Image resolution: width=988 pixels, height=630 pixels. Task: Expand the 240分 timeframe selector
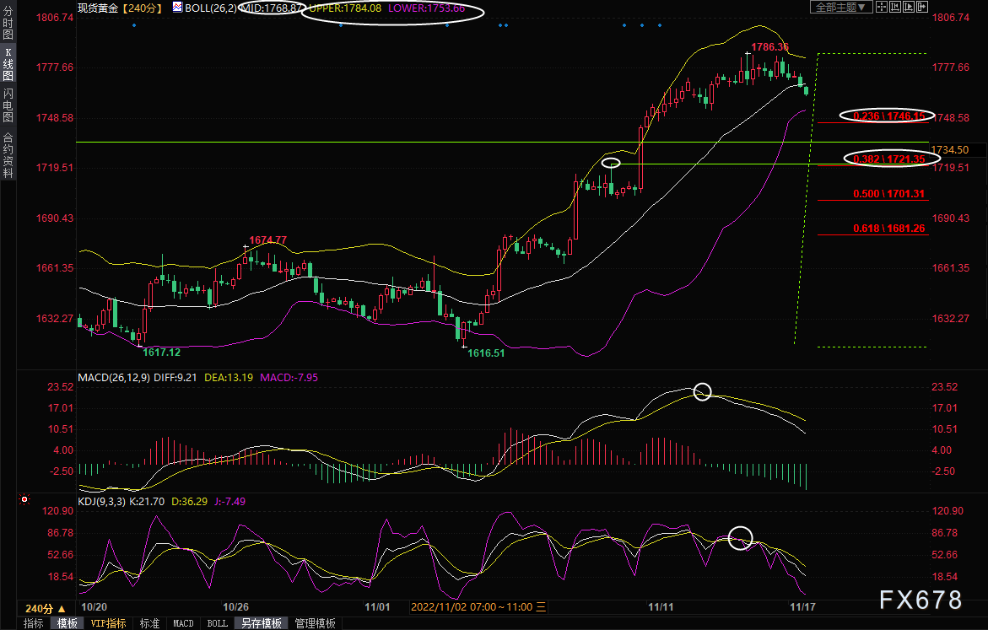click(x=45, y=608)
